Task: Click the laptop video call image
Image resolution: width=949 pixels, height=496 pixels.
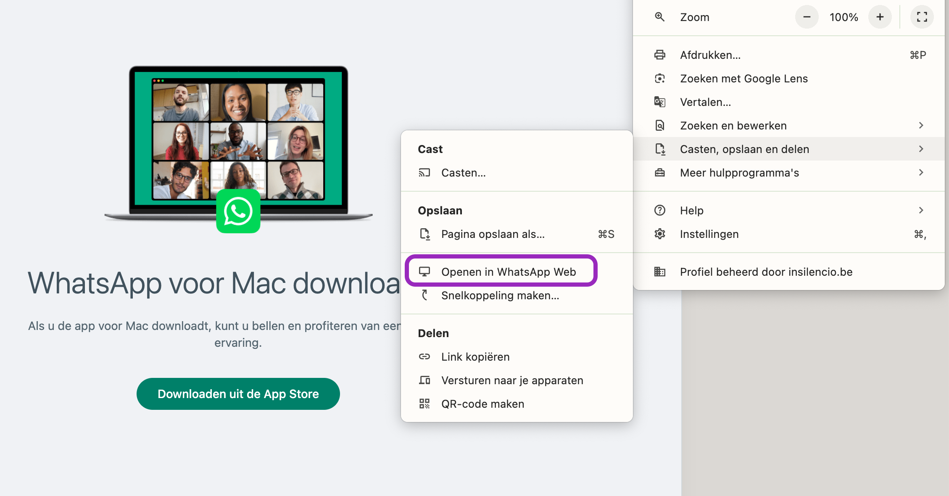Action: click(238, 135)
